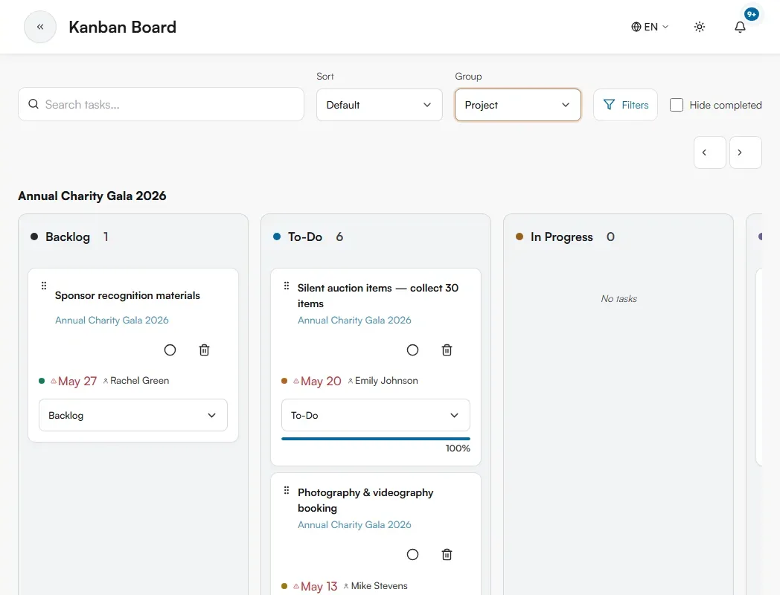This screenshot has height=595, width=780.
Task: Mark Sponsor recognition materials as complete
Action: tap(170, 350)
